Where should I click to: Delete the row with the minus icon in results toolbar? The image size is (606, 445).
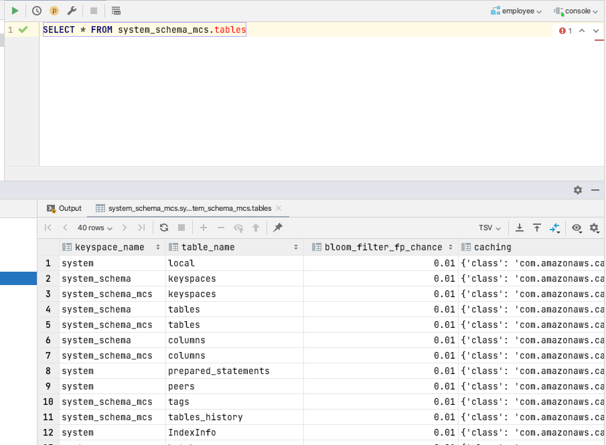coord(221,228)
